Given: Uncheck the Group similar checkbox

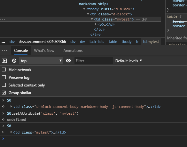Looking at the screenshot, I should [4, 93].
